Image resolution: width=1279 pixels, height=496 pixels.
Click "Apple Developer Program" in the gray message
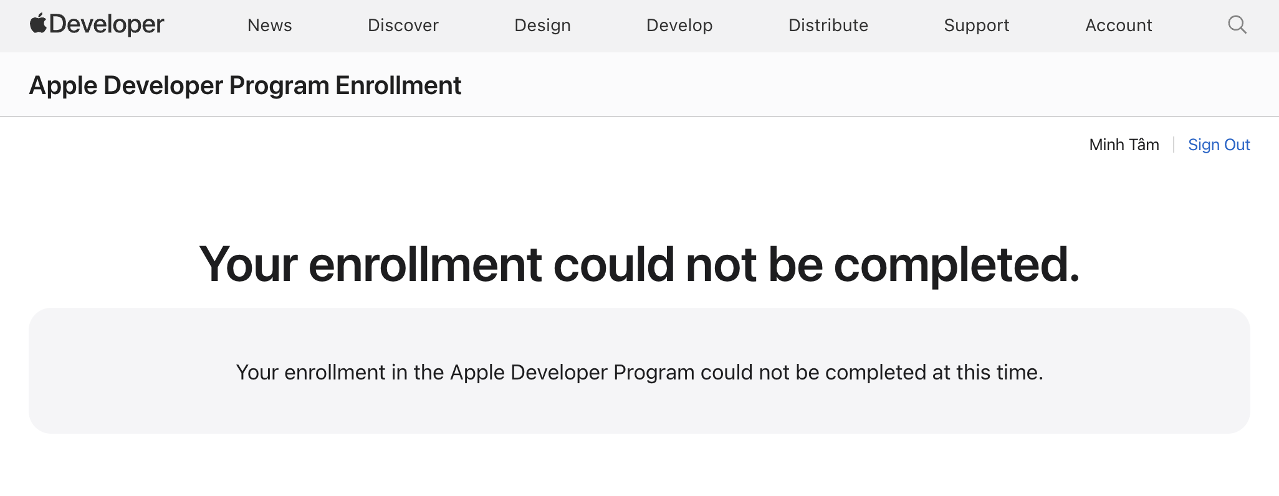(572, 372)
